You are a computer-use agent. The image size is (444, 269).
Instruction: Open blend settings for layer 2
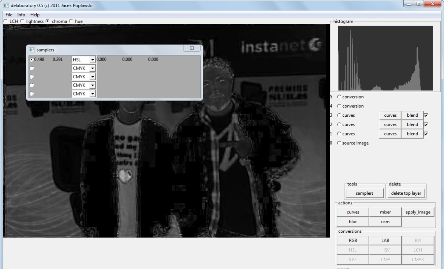pos(412,124)
